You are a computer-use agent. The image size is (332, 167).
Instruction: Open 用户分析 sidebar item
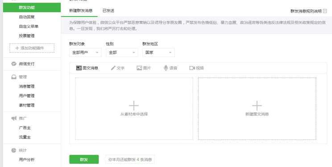tap(27, 160)
